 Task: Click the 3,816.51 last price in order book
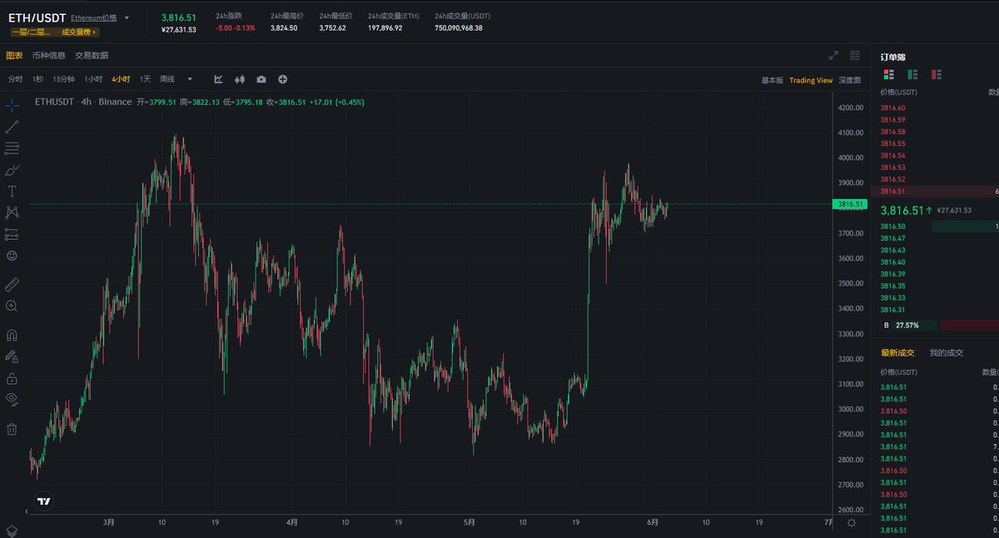coord(903,210)
